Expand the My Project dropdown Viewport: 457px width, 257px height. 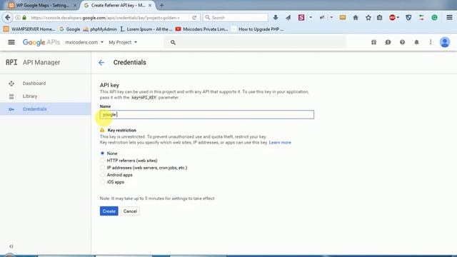click(123, 42)
